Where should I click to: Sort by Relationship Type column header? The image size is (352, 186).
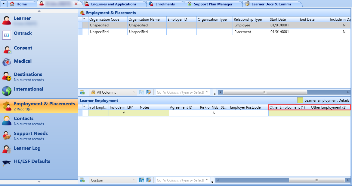click(x=251, y=19)
